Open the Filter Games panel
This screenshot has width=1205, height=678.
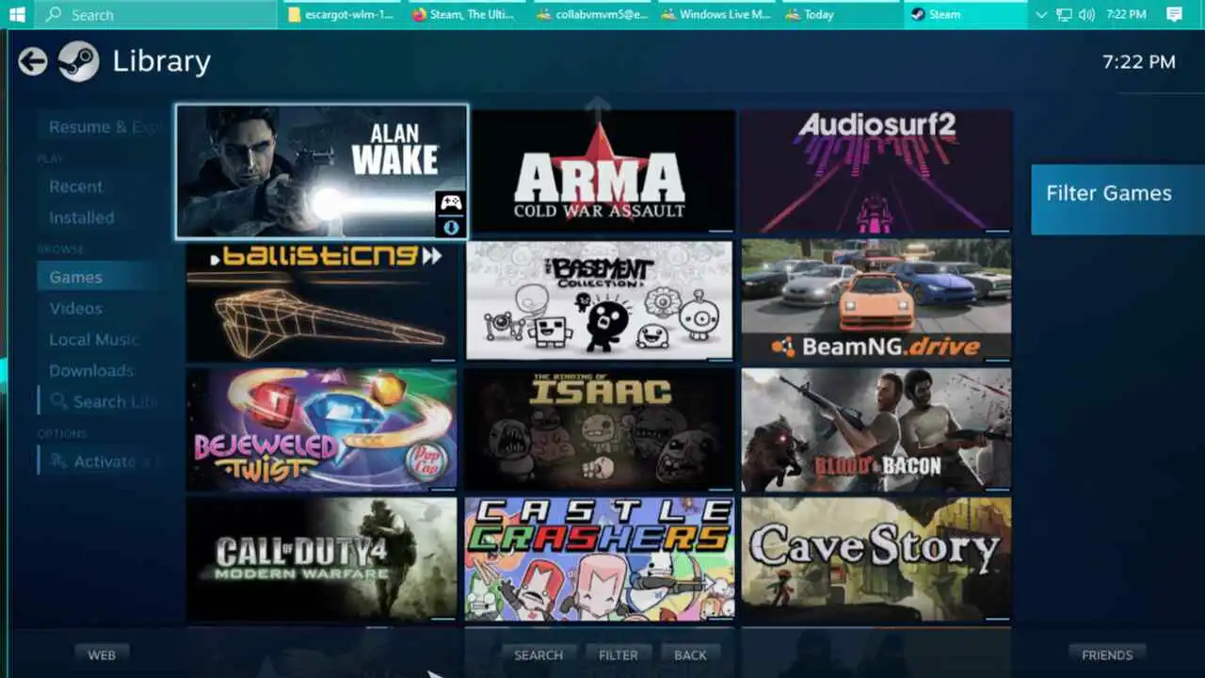pos(1117,200)
